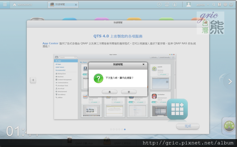The height and width of the screenshot is (147, 237).
Task: Select the fourth tour page dot
Action: pos(119,129)
